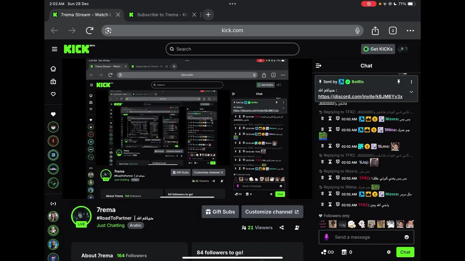Timeout 1INina using the hourglass icon

330,129
